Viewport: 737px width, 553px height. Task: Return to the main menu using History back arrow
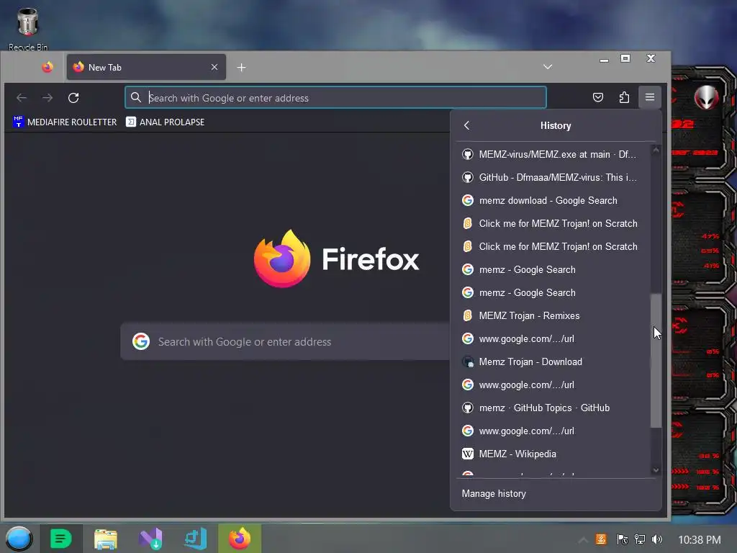pos(466,125)
